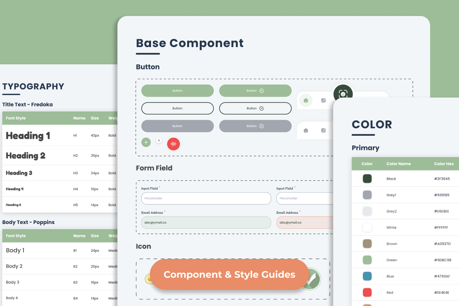This screenshot has width=459, height=306.
Task: Click the green Email Address field
Action: [x=206, y=222]
